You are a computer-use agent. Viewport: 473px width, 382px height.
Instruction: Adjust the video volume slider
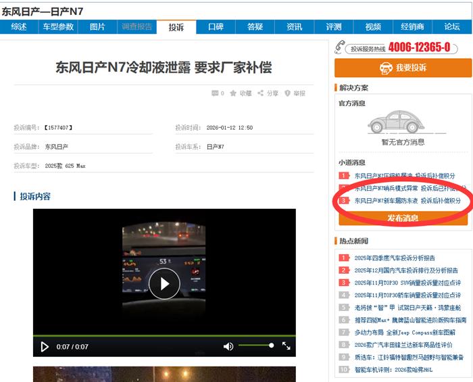coord(257,346)
